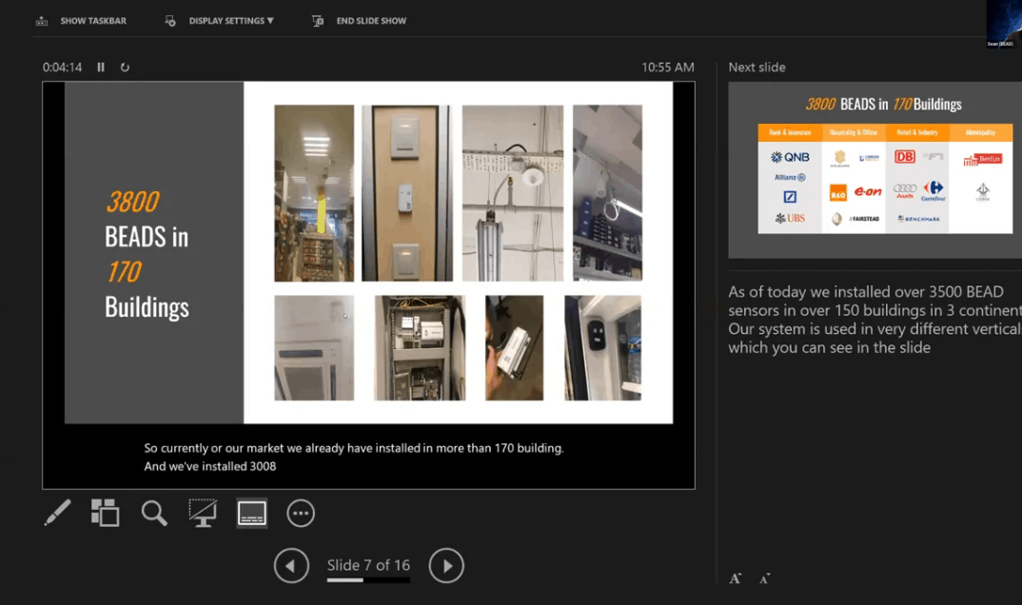Click the presenter video thumbnail

1003,24
